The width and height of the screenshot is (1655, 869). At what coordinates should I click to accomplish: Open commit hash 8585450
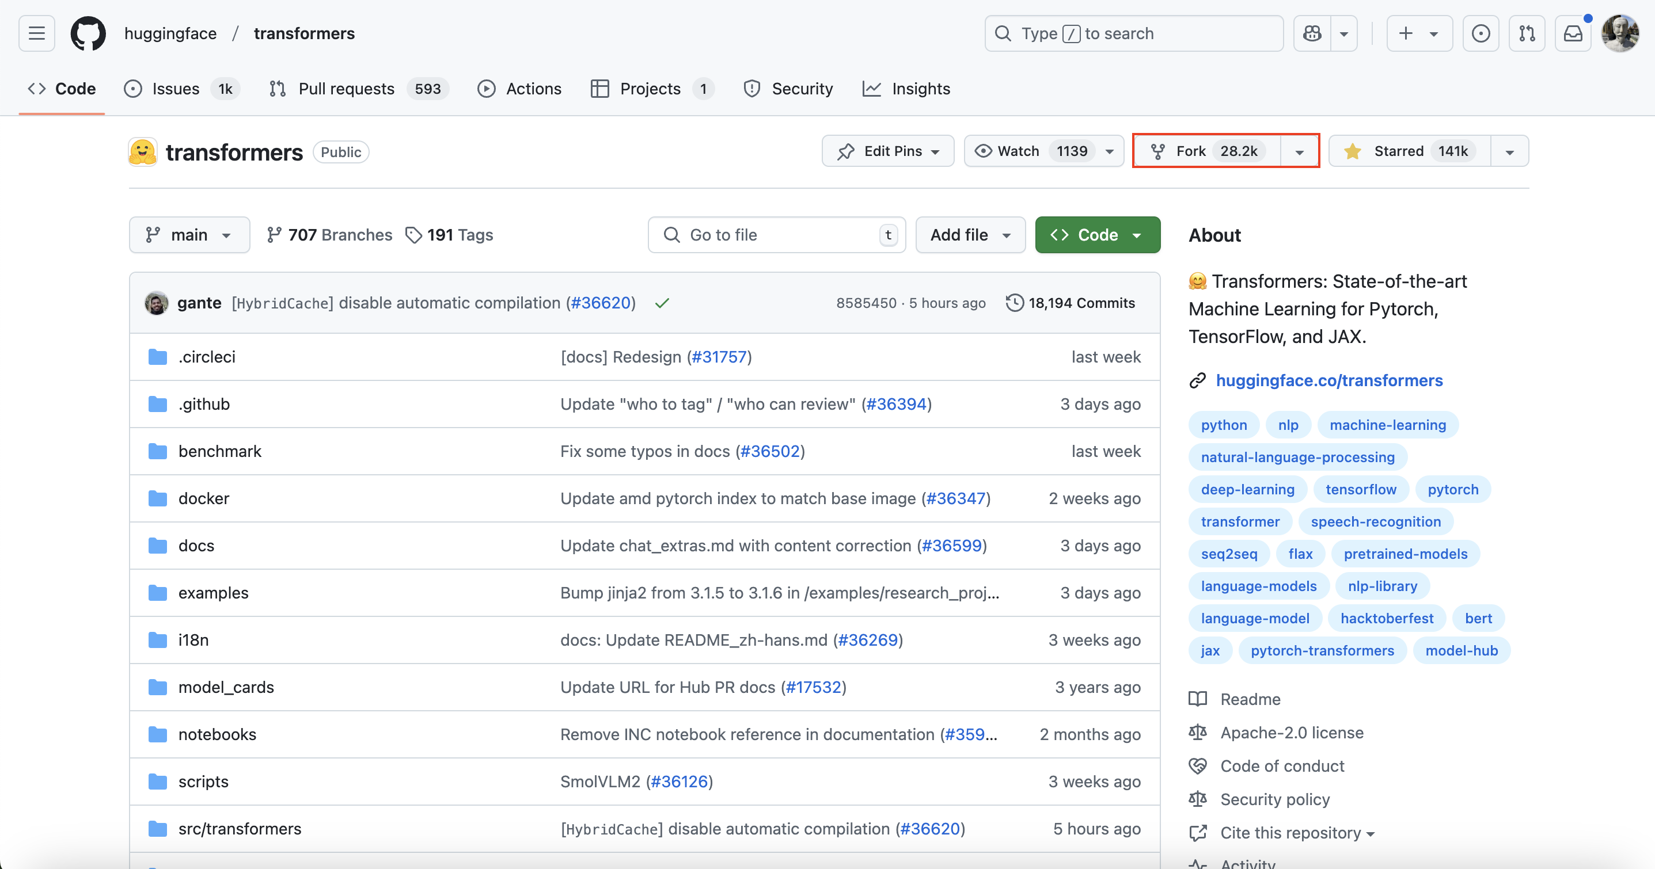tap(866, 303)
